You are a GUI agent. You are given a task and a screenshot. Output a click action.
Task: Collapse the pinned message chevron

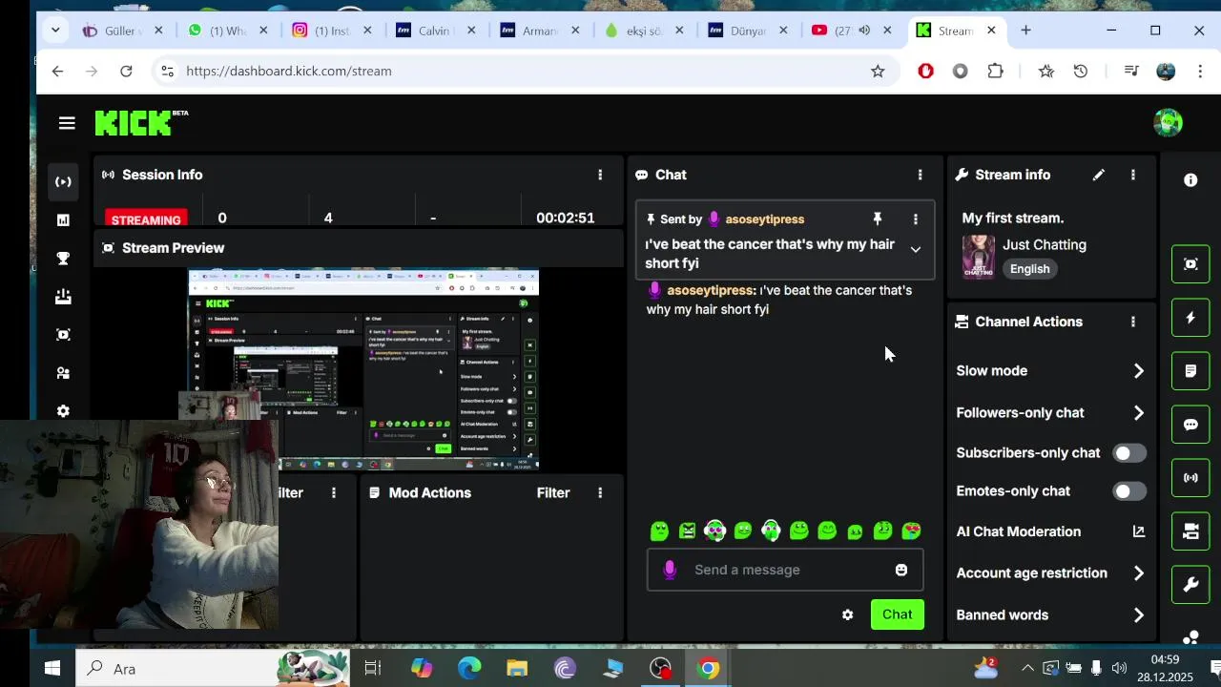coord(916,250)
